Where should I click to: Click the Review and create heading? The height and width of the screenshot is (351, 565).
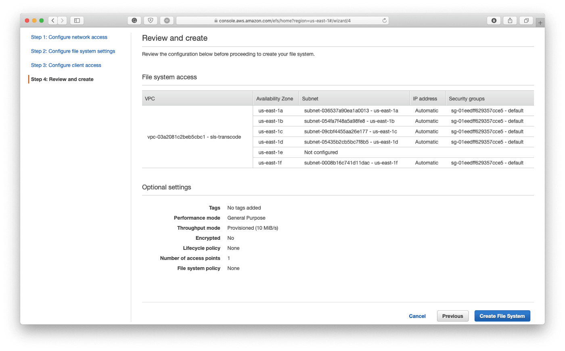point(175,38)
